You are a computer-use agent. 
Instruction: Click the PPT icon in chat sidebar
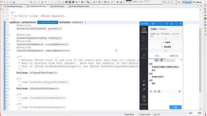[x=144, y=38]
